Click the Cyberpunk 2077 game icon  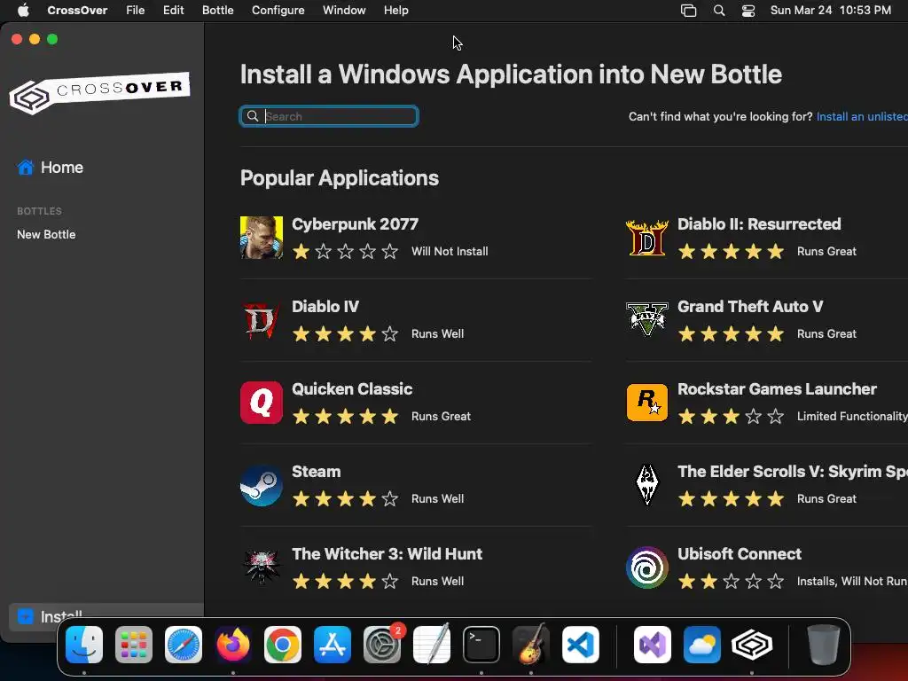262,238
